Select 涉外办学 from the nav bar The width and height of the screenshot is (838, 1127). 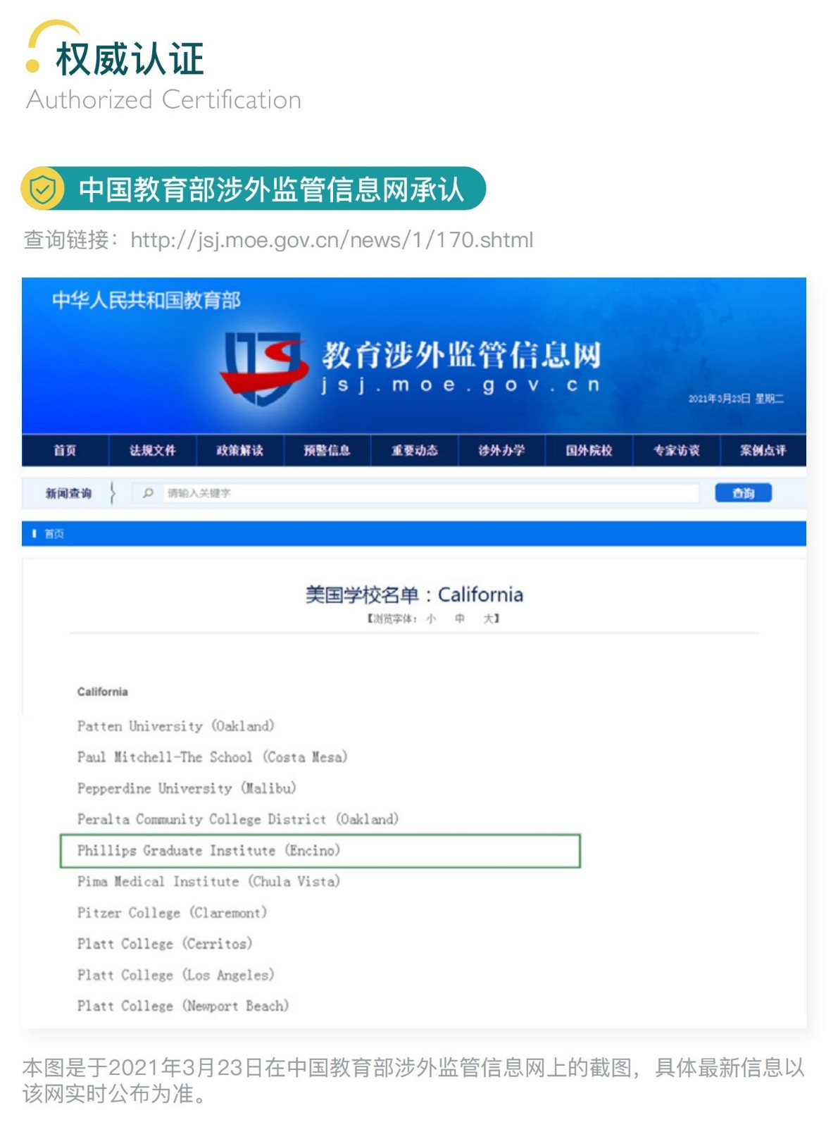click(501, 450)
